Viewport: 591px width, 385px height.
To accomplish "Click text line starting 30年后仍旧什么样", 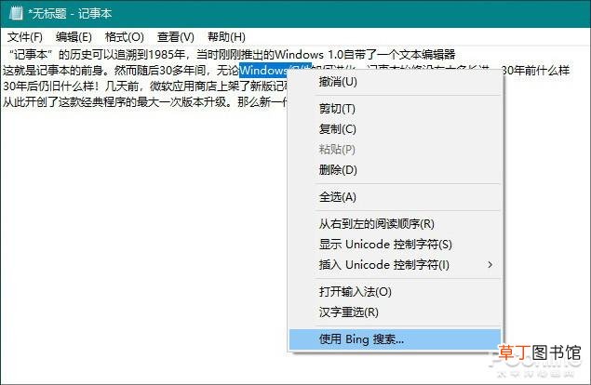I will pos(145,86).
